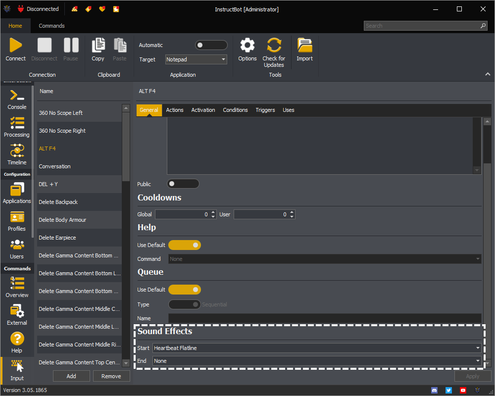Select the General tab
Image resolution: width=495 pixels, height=396 pixels.
[149, 110]
